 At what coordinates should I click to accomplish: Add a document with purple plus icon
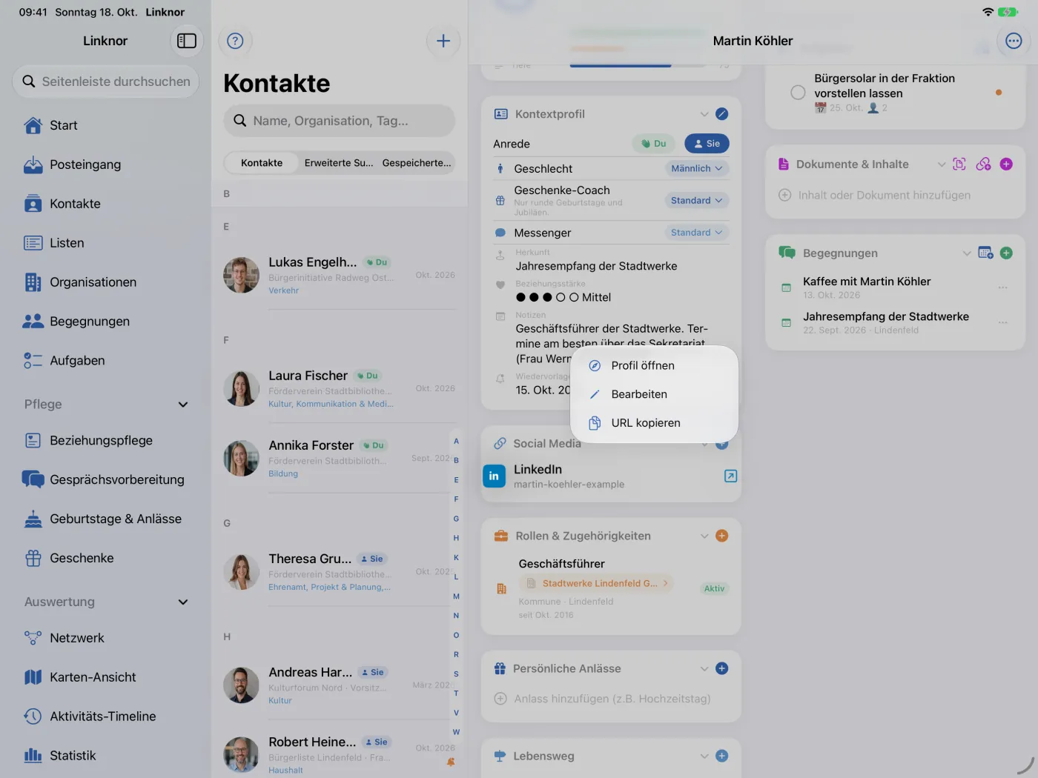pyautogui.click(x=1006, y=164)
